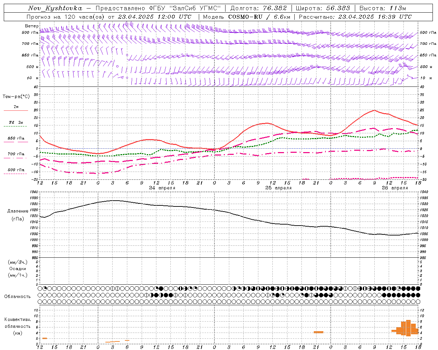Click the Td 2м dew point legend entry

(x=16, y=122)
